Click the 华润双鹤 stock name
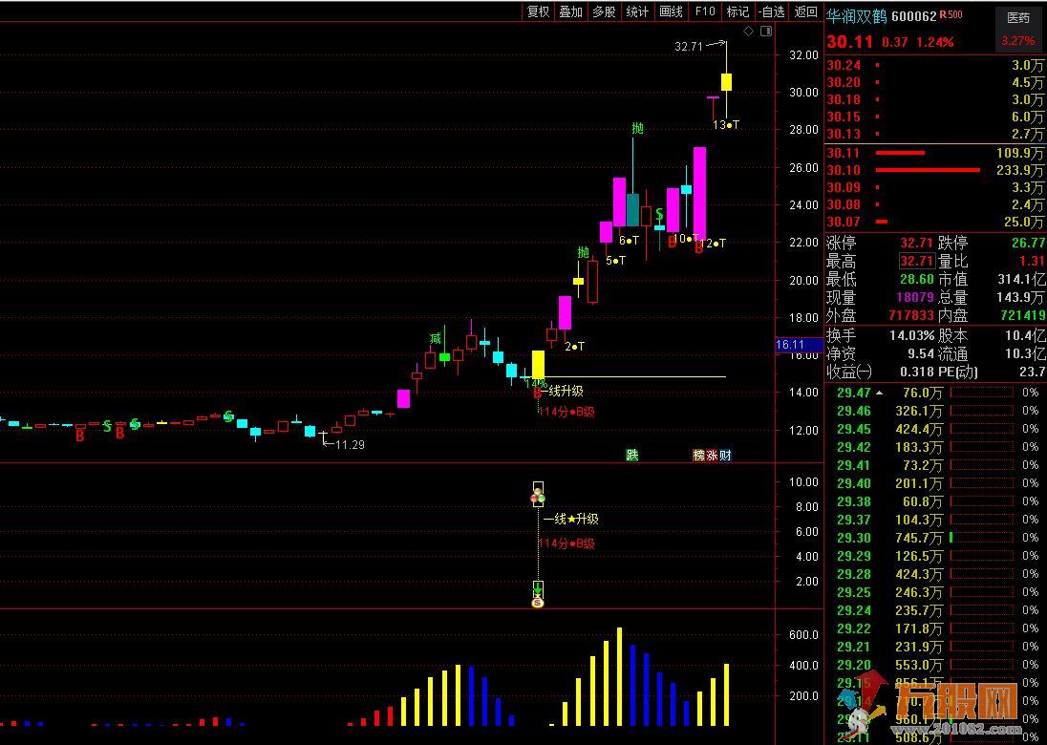 [x=857, y=15]
